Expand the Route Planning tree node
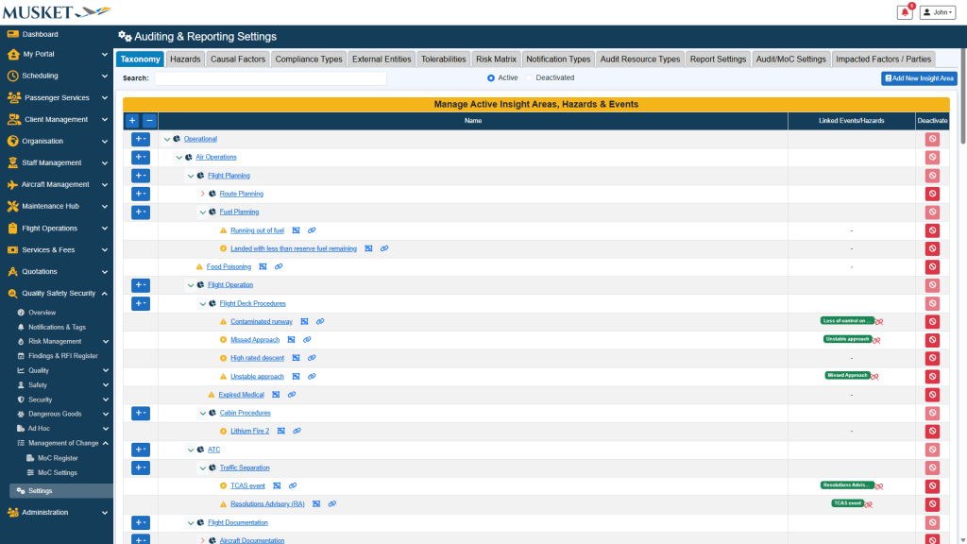 [x=202, y=194]
